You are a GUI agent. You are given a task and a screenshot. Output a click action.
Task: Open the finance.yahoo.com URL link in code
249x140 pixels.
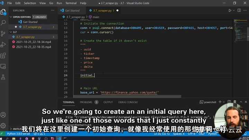[x=129, y=92]
